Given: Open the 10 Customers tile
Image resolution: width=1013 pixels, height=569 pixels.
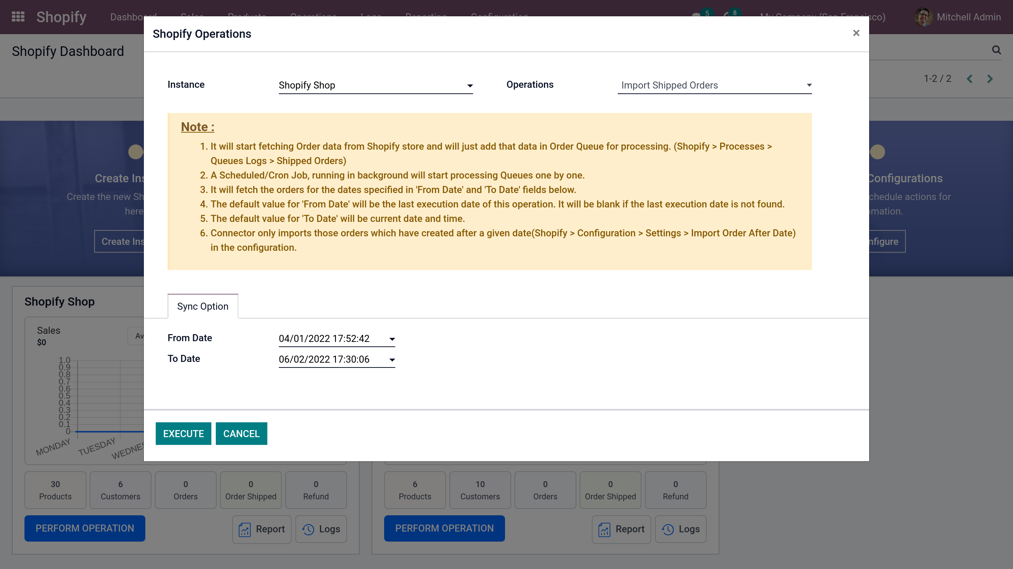Looking at the screenshot, I should click(x=480, y=490).
